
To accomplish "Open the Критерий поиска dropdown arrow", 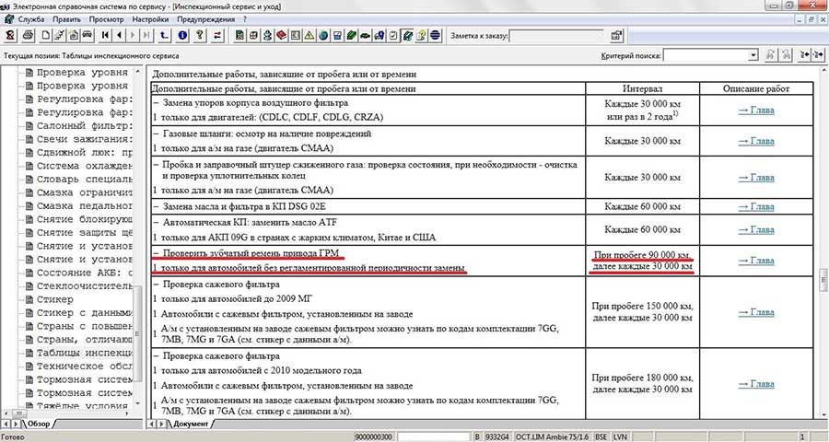I will pyautogui.click(x=753, y=55).
